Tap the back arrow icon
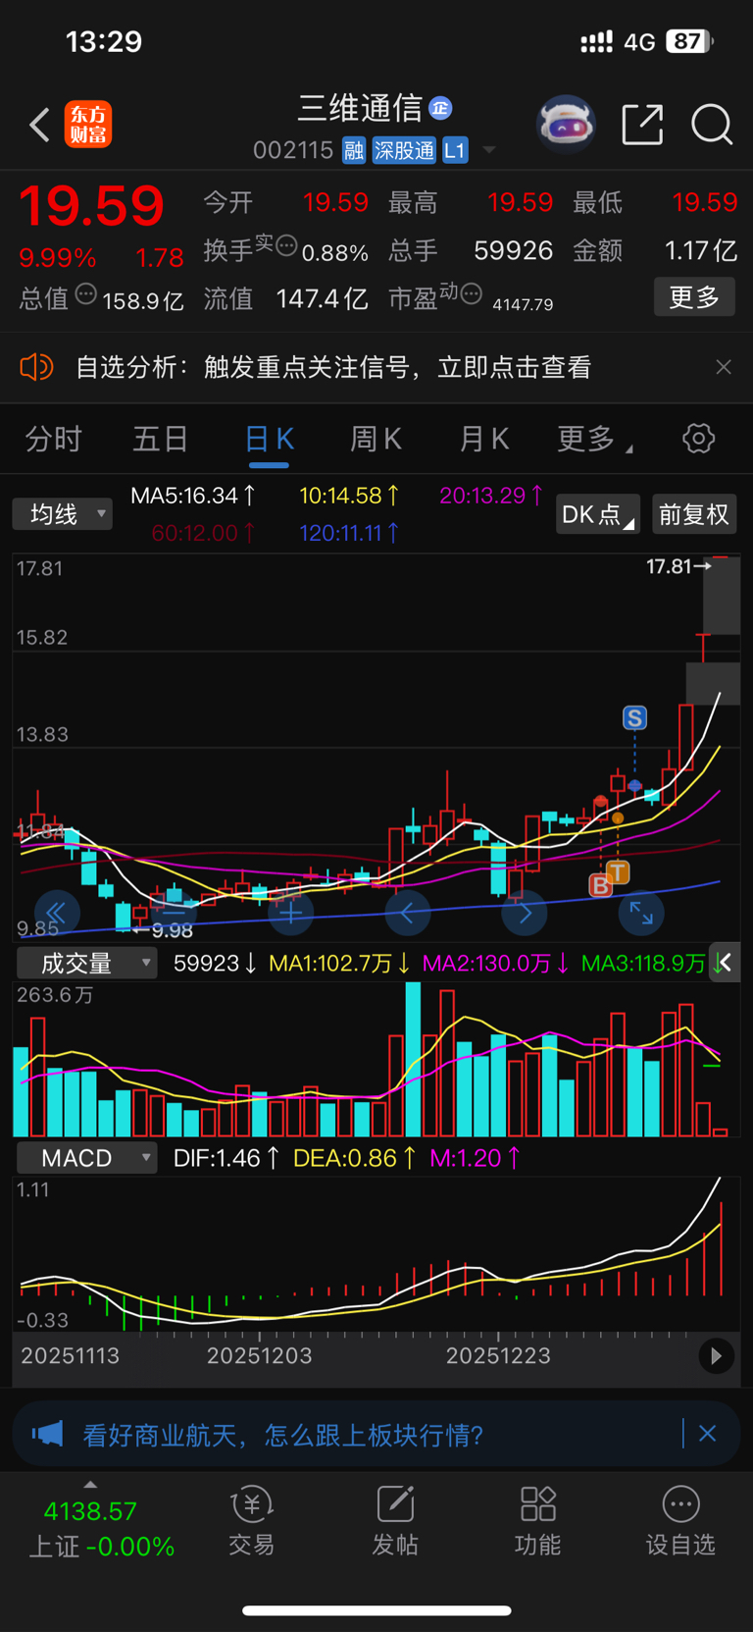This screenshot has height=1632, width=753. coord(39,126)
